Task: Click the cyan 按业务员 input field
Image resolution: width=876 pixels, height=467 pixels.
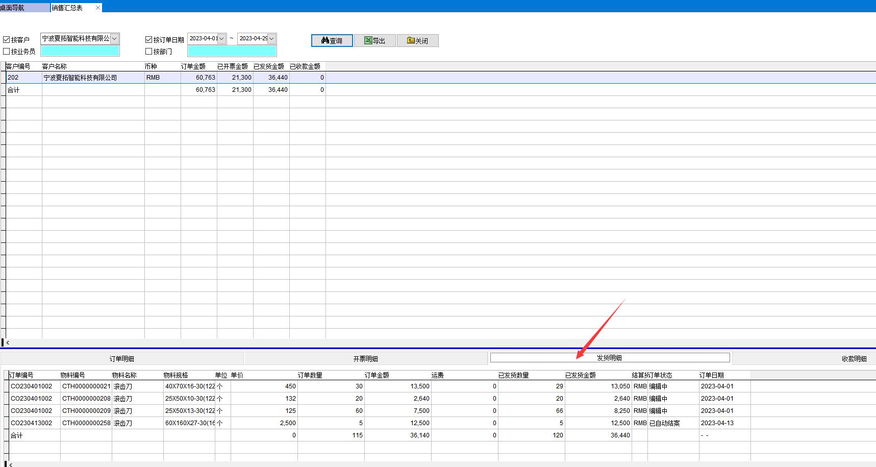Action: tap(80, 51)
